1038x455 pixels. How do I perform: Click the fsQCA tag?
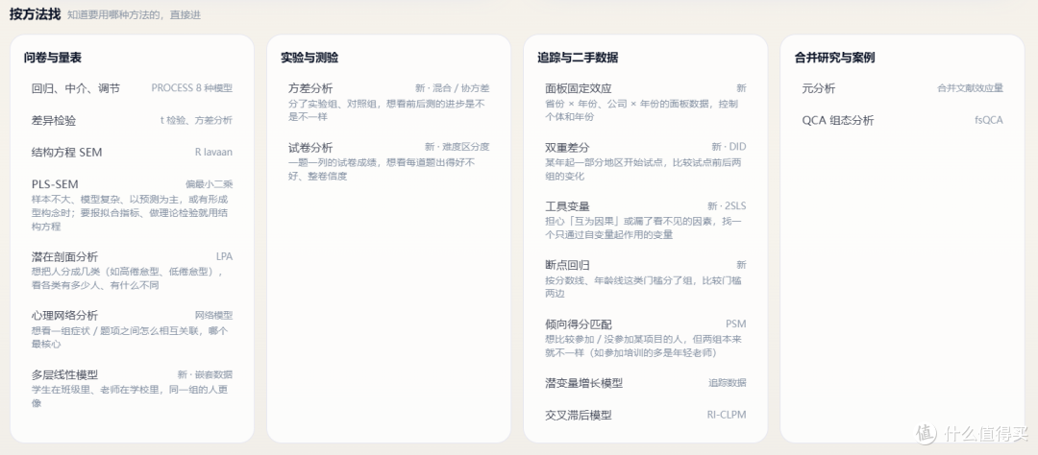click(x=989, y=120)
